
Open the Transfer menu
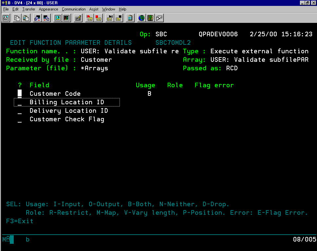(x=29, y=9)
